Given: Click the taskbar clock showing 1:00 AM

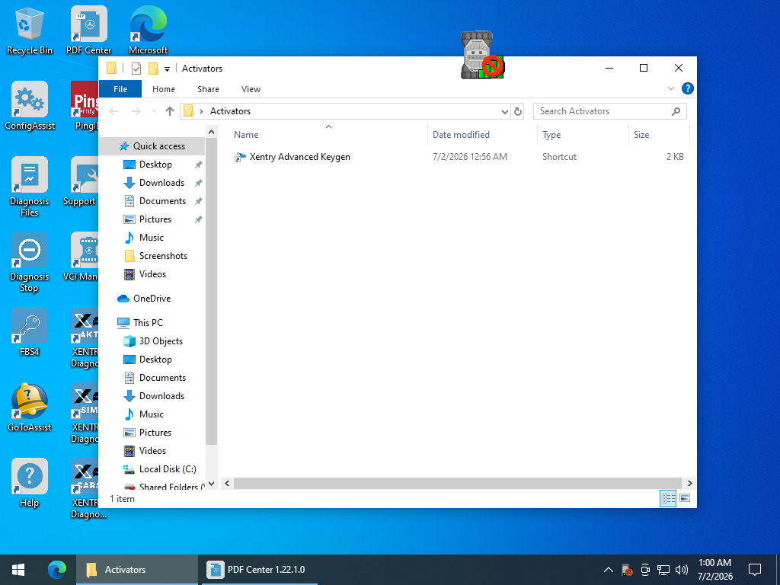Looking at the screenshot, I should click(x=714, y=570).
